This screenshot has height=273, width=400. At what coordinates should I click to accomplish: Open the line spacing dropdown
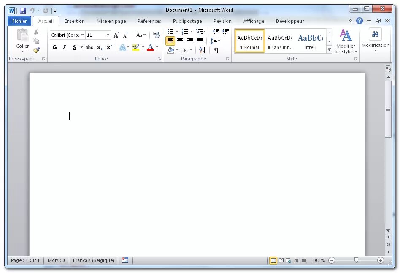[x=215, y=41]
